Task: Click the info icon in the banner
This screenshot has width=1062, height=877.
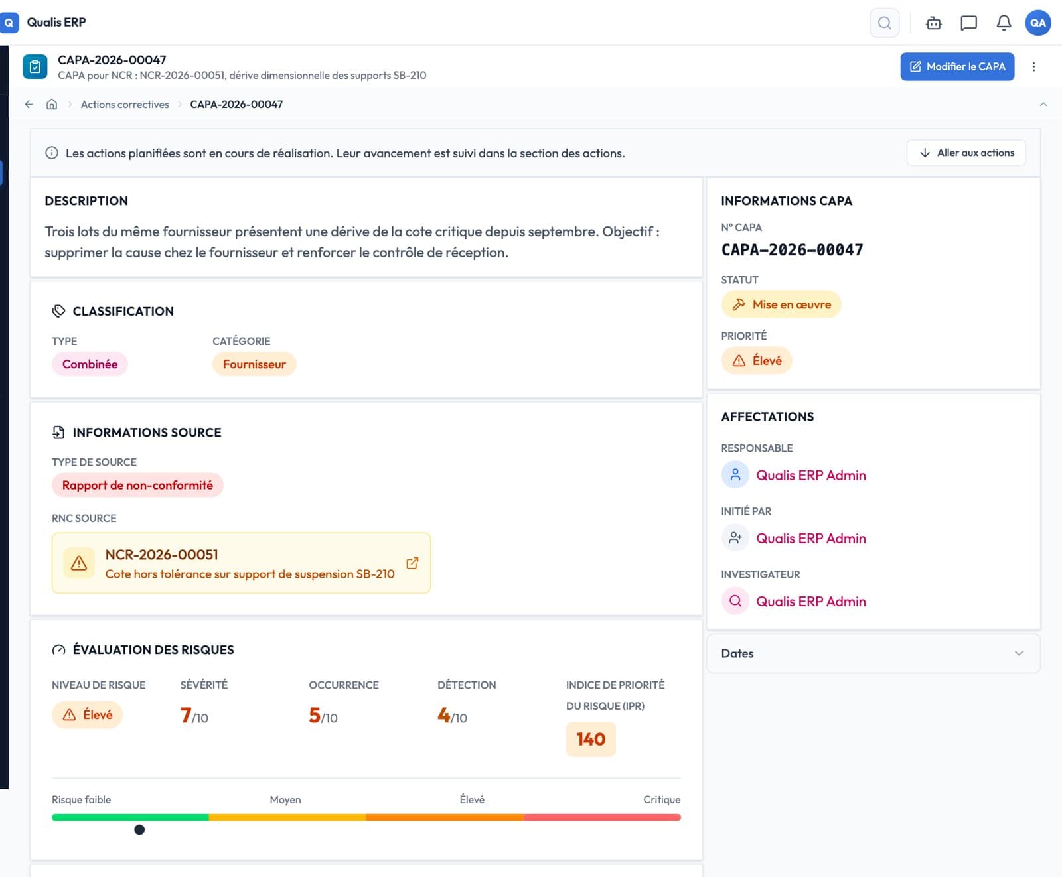Action: pyautogui.click(x=51, y=153)
